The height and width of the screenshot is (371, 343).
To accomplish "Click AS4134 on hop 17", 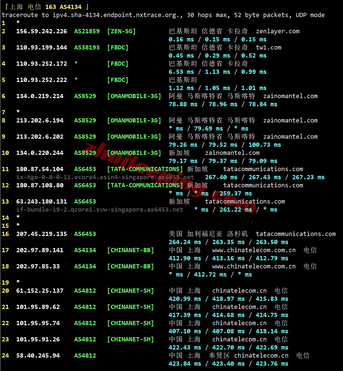I will click(x=85, y=250).
